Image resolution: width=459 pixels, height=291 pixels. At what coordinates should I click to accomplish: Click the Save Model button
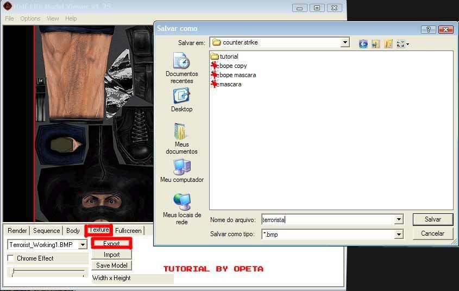point(111,265)
